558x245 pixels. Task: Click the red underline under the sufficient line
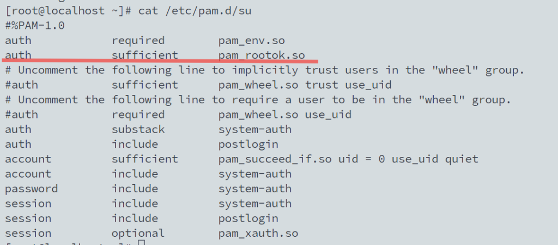click(160, 61)
